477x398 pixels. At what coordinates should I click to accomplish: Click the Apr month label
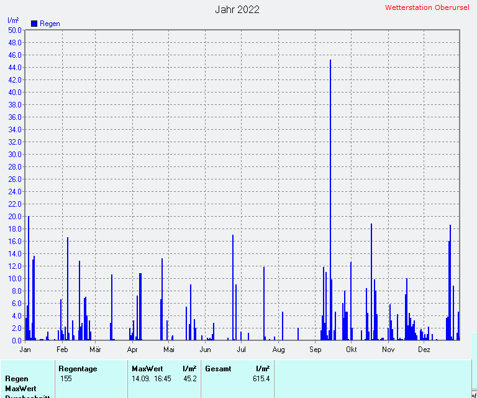pos(132,350)
